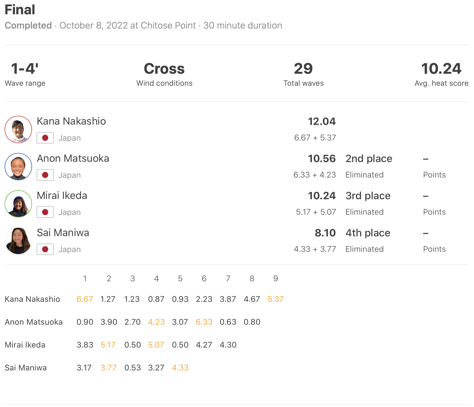This screenshot has width=474, height=407.
Task: Click Kana Nakashio's profile photo
Action: coord(18,129)
